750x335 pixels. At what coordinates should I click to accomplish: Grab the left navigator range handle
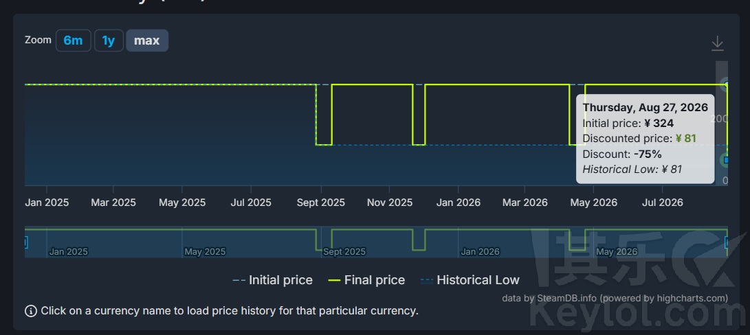(x=26, y=242)
